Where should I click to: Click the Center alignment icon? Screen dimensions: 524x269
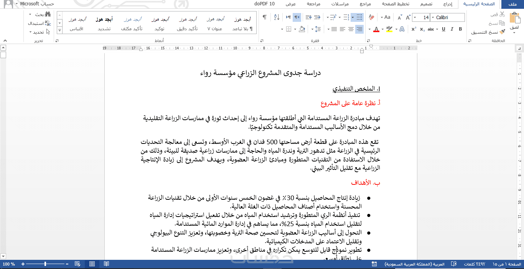351,29
